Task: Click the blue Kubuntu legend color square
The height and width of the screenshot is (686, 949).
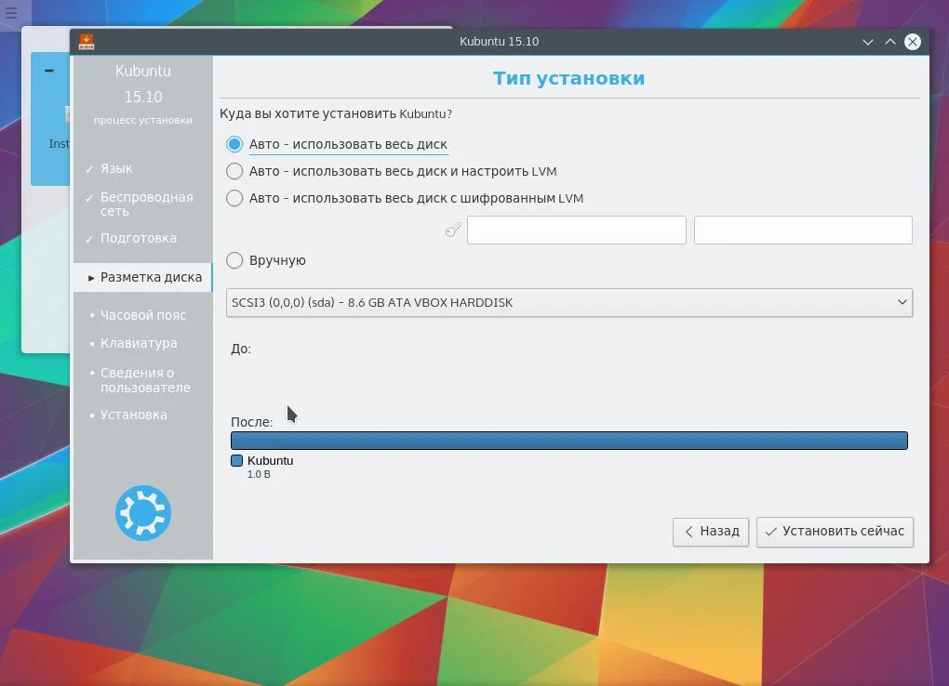Action: point(236,461)
